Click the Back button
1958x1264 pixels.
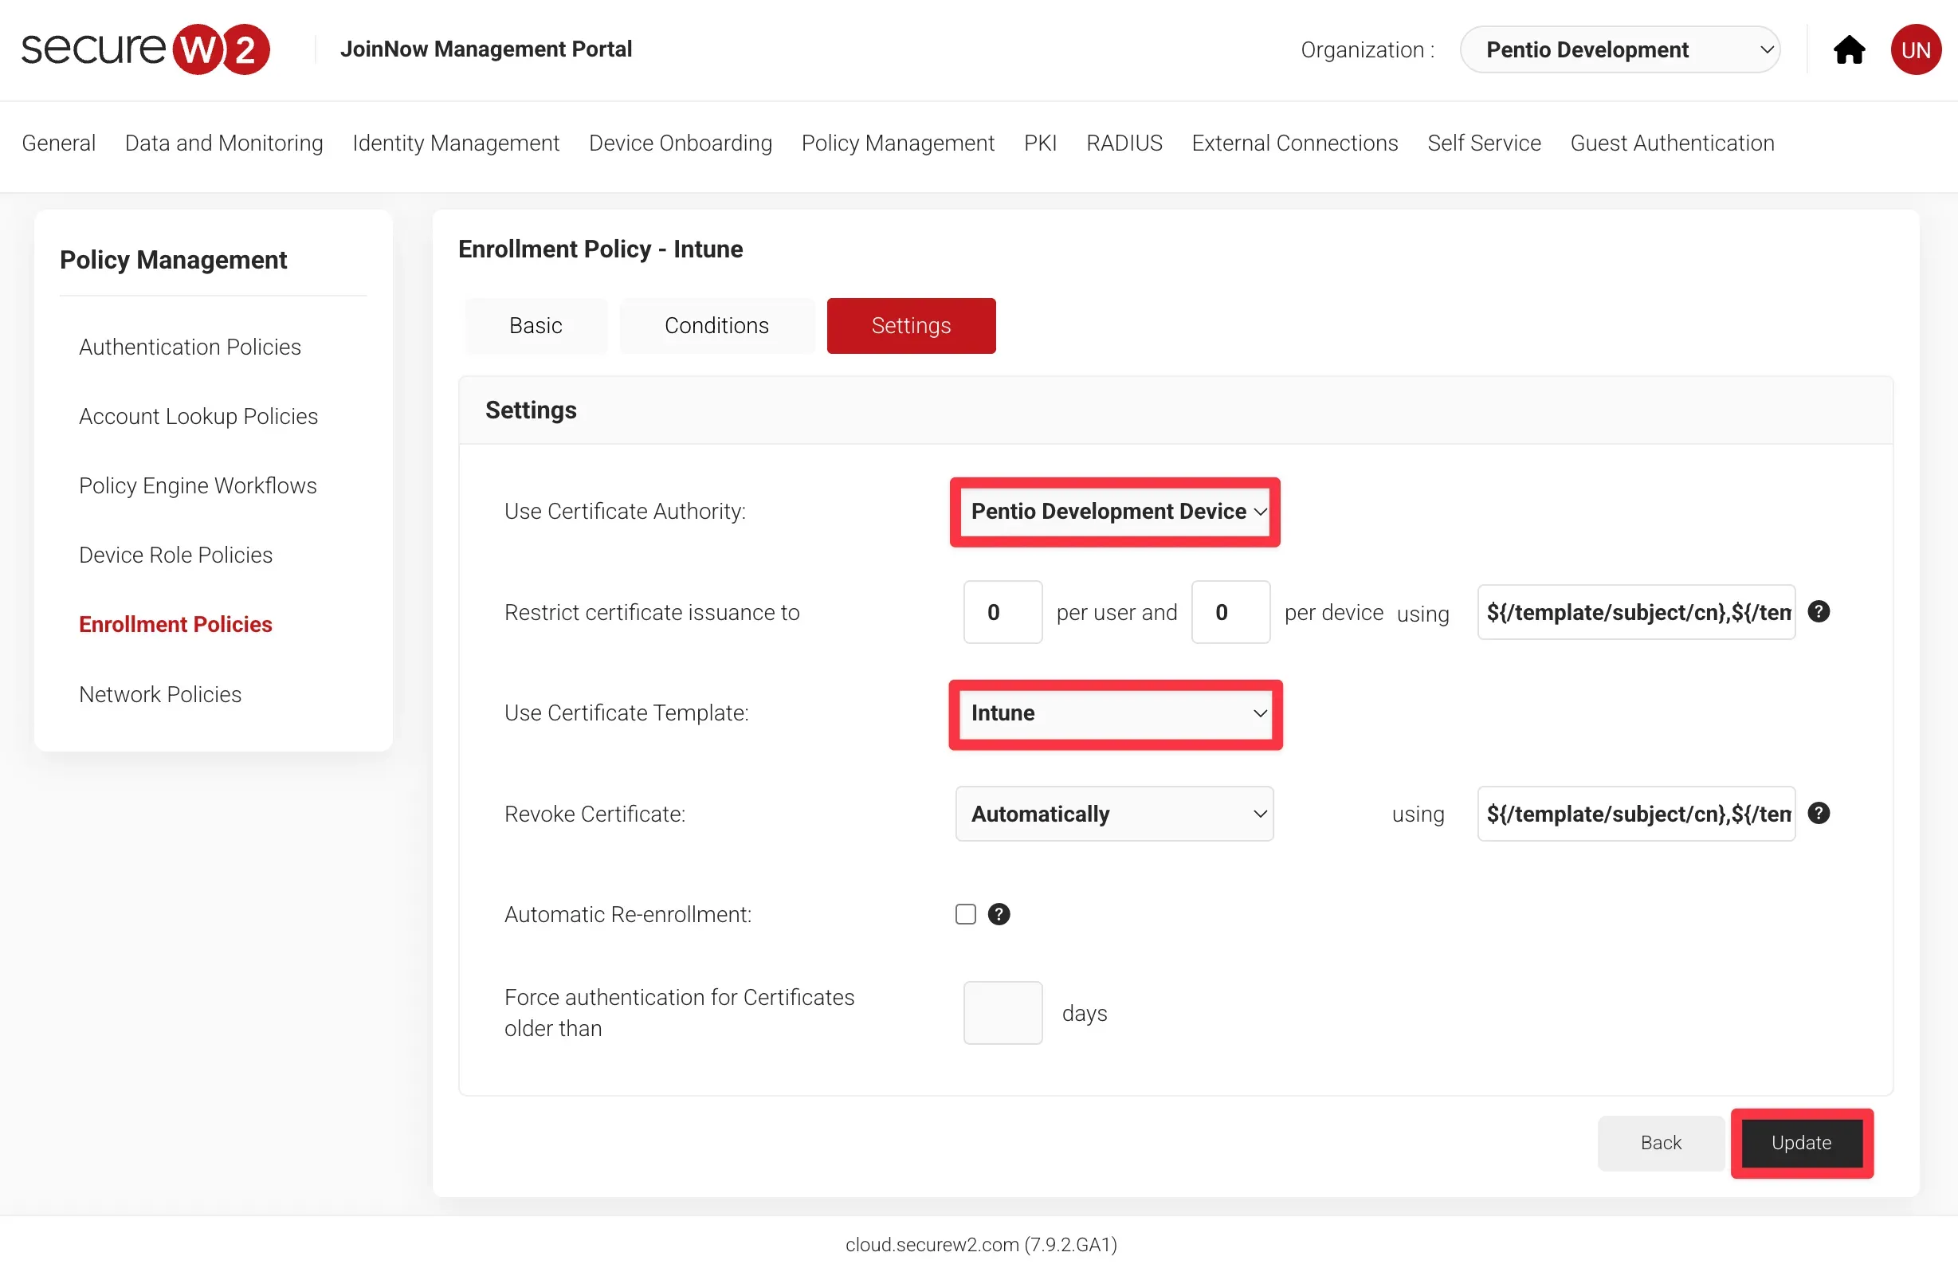coord(1660,1143)
